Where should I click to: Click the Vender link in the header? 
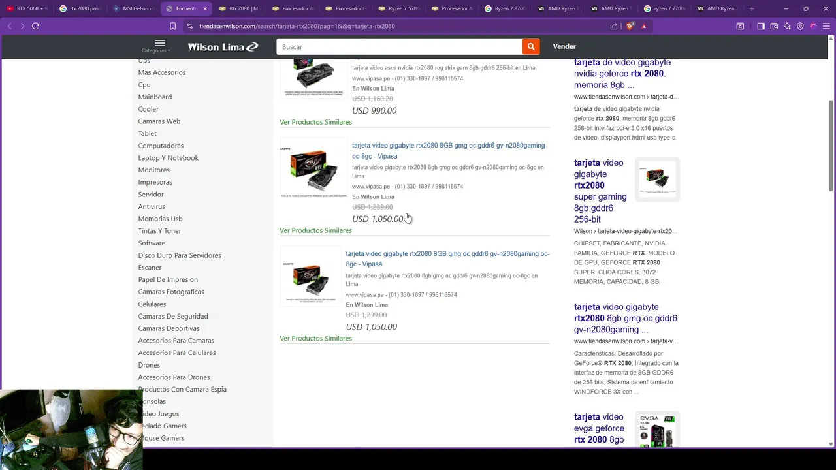pos(564,46)
